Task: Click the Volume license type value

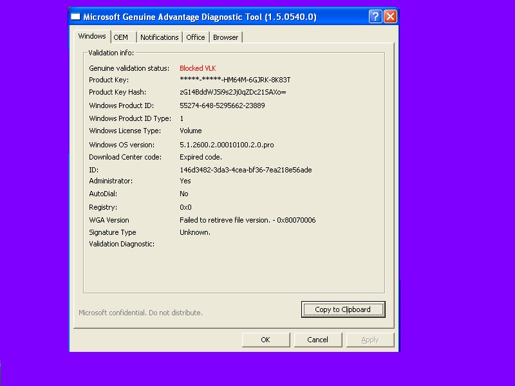Action: [x=191, y=131]
